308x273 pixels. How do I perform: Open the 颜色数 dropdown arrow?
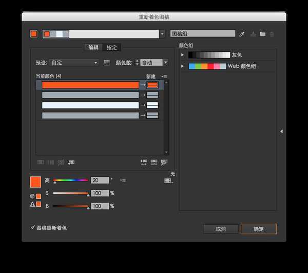click(x=166, y=63)
